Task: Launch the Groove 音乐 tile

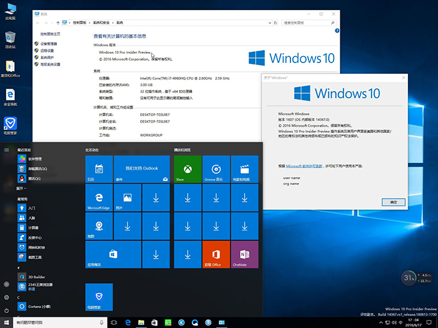Action: pos(216,169)
